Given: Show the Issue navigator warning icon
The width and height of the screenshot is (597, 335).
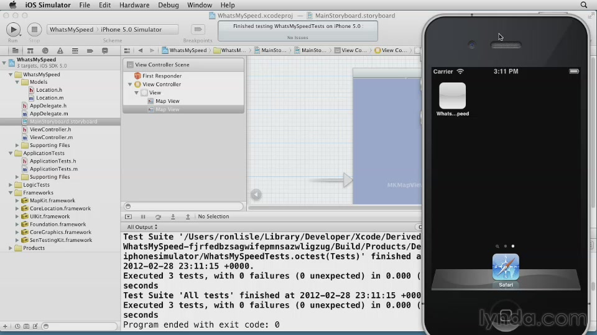Looking at the screenshot, I should click(x=60, y=50).
